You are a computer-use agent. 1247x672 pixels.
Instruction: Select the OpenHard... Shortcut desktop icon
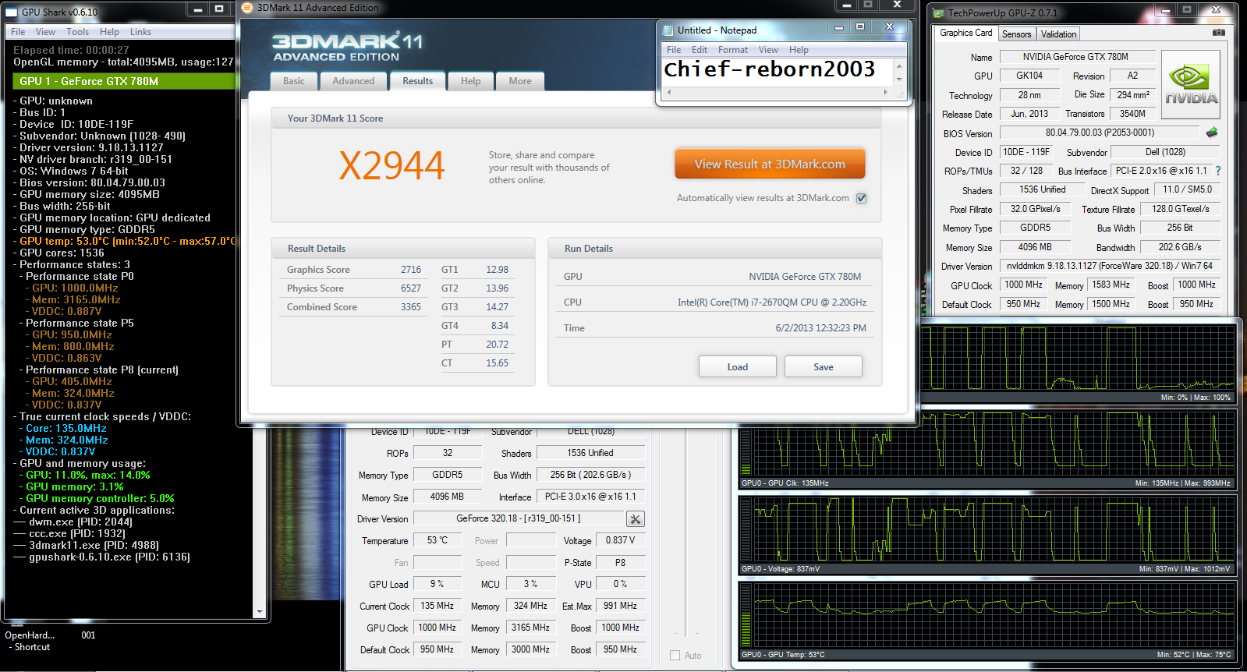click(30, 641)
